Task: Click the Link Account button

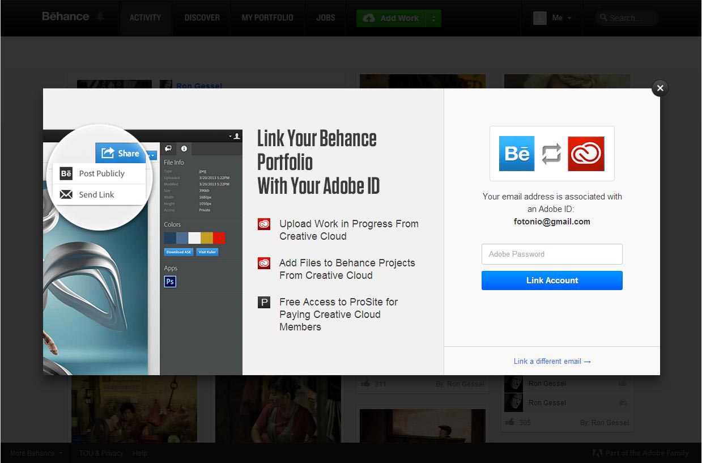Action: (x=552, y=281)
